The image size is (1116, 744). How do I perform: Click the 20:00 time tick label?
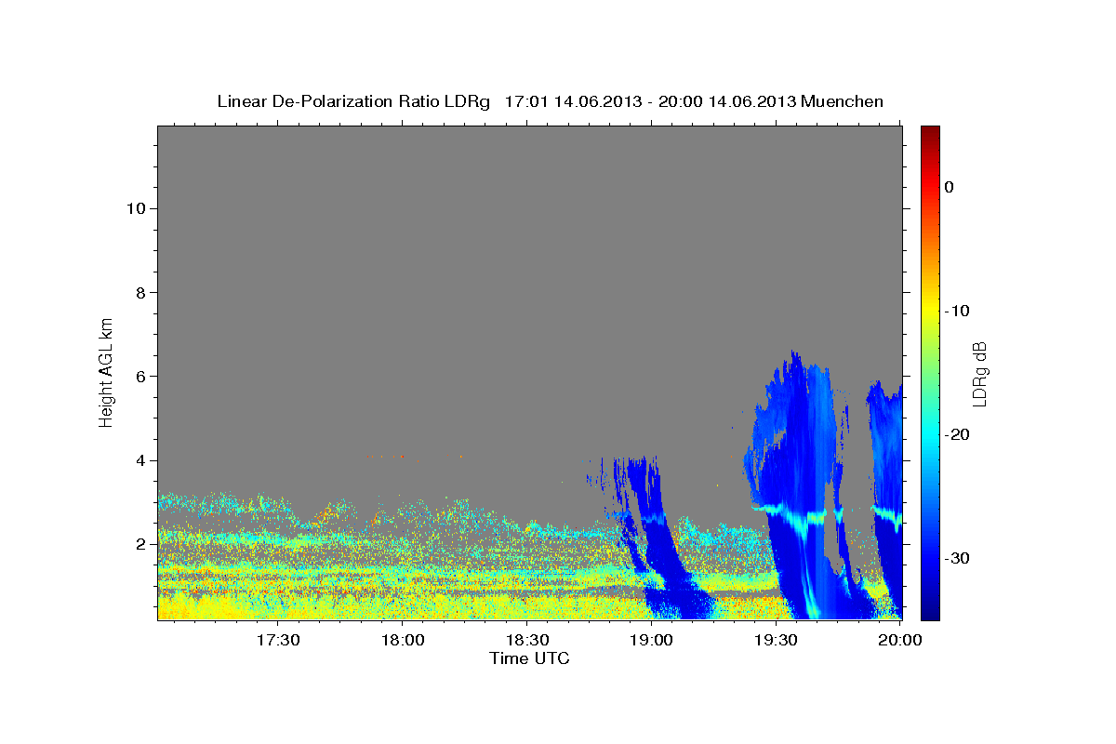click(x=899, y=640)
